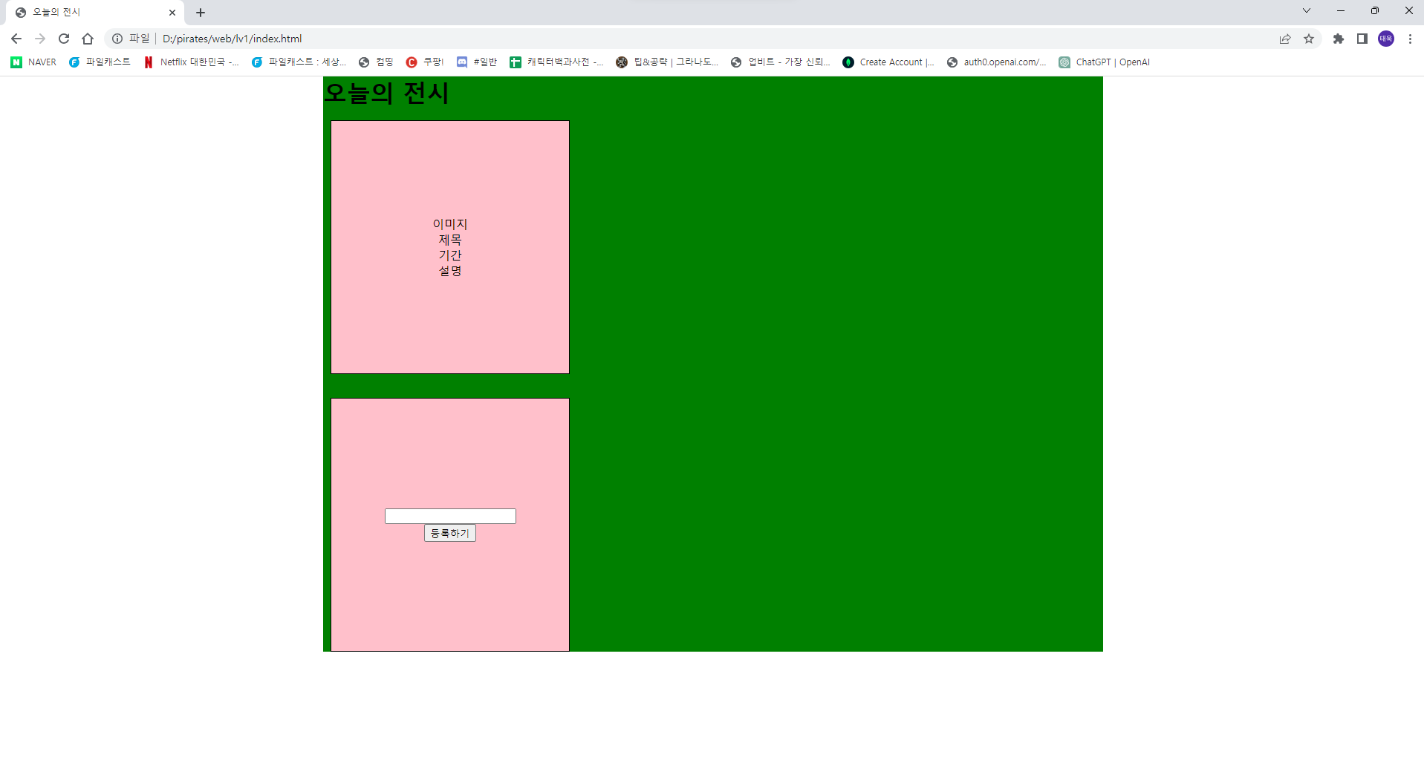Image resolution: width=1424 pixels, height=763 pixels.
Task: Open the NAVER bookmark
Action: click(33, 62)
